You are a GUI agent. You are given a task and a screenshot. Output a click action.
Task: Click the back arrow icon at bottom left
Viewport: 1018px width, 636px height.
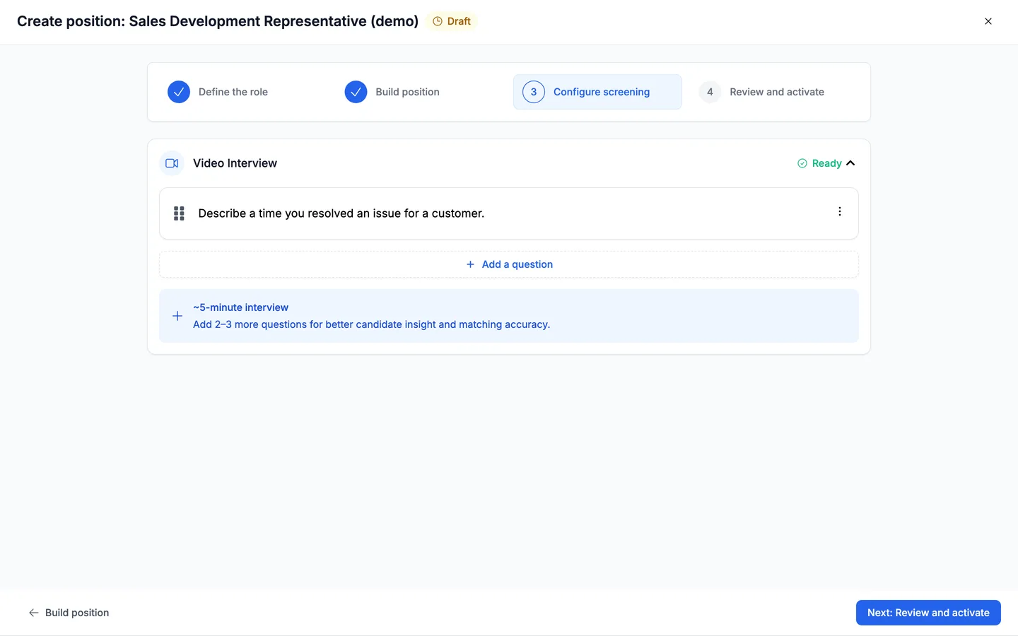(34, 613)
